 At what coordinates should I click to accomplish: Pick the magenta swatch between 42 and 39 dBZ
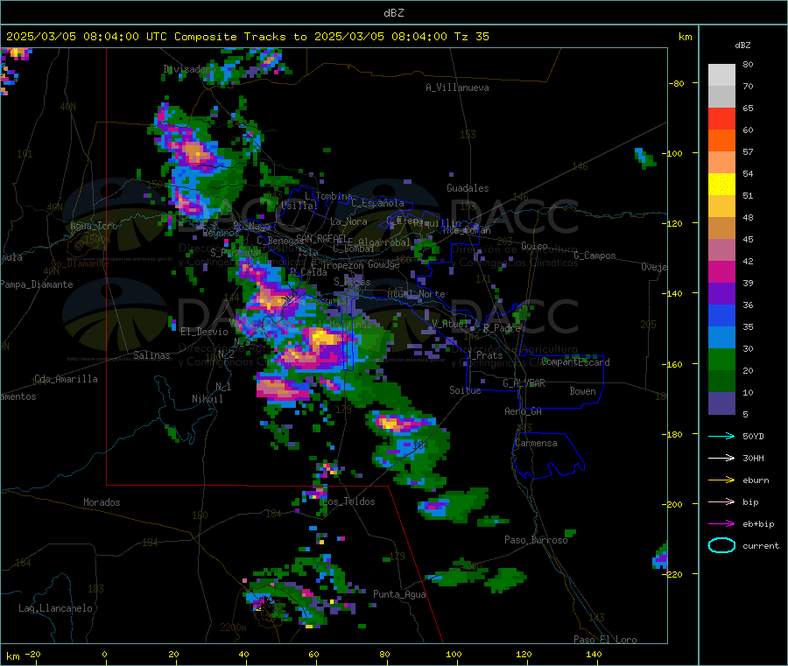click(x=721, y=271)
